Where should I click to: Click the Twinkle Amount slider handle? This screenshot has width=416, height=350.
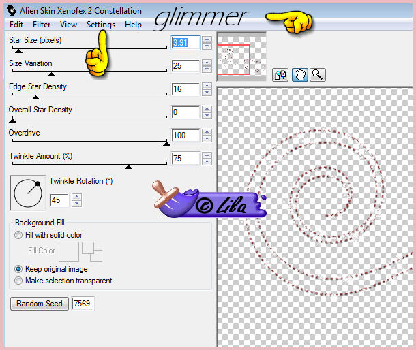pos(128,167)
